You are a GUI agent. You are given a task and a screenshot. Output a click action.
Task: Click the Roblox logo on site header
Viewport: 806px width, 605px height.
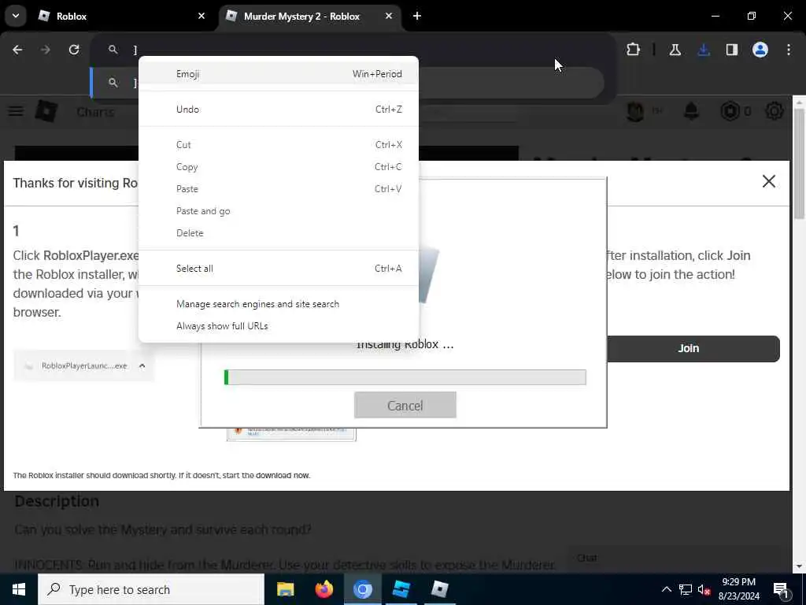46,111
